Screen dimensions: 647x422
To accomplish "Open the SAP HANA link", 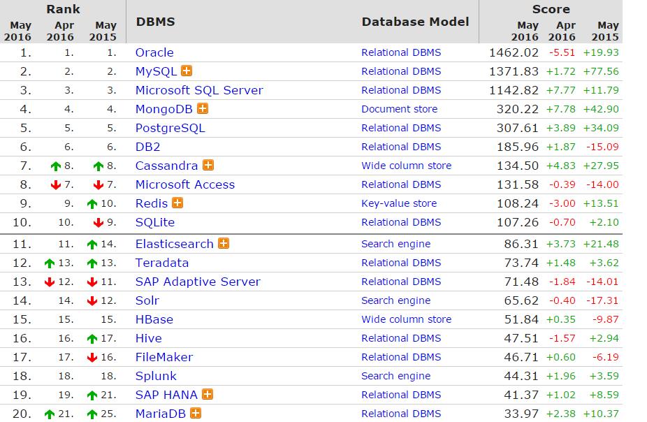I will [x=167, y=395].
